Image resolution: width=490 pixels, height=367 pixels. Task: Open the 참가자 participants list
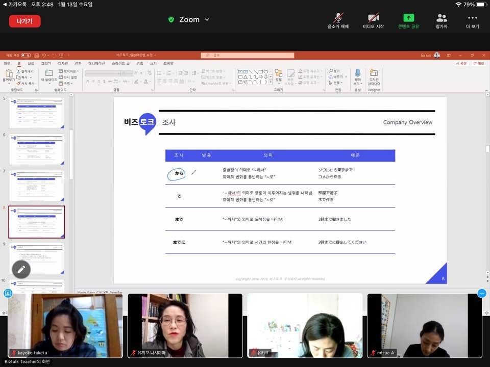click(442, 20)
